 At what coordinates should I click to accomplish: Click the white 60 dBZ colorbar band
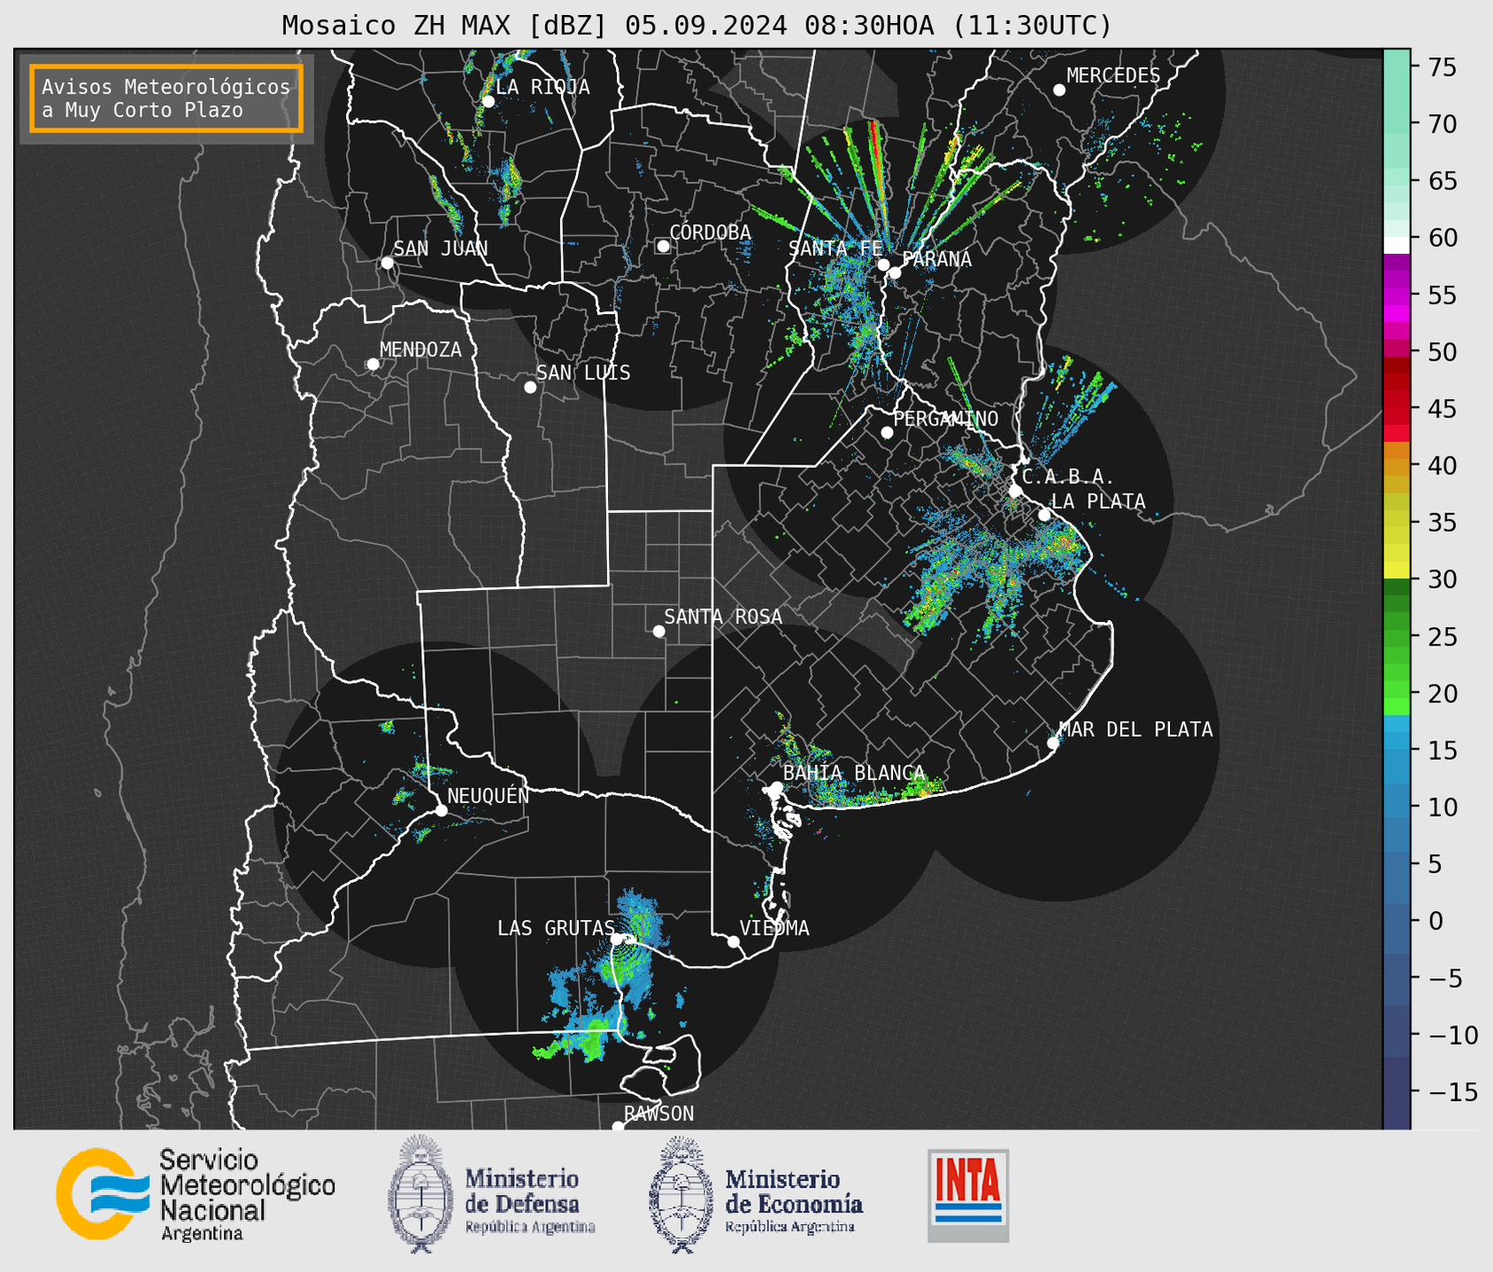point(1397,244)
